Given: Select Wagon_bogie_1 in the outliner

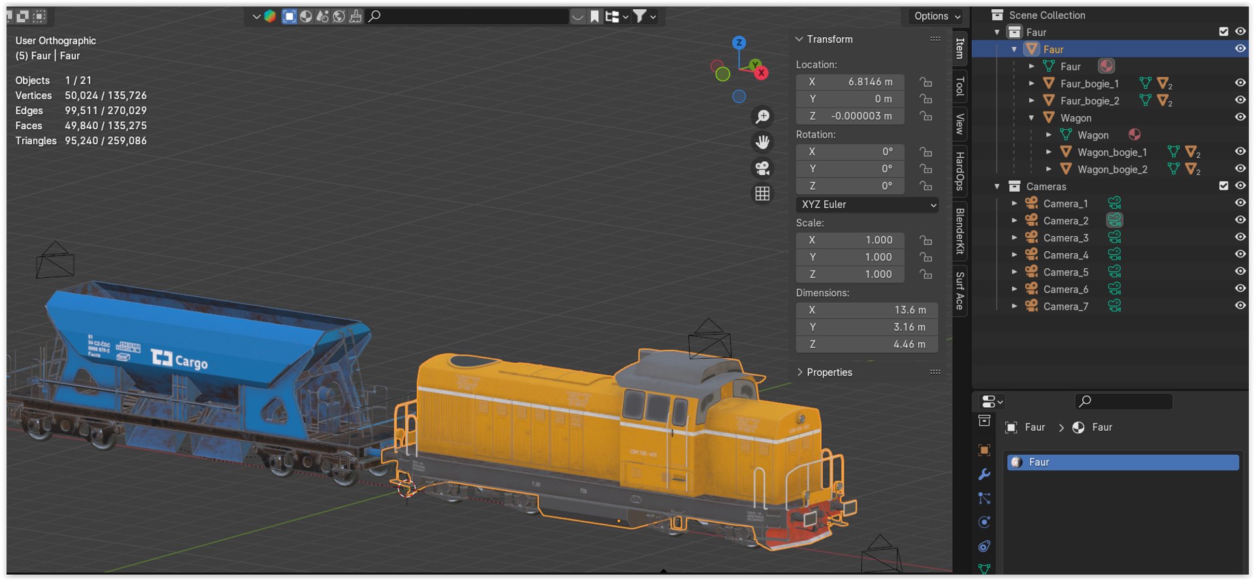Looking at the screenshot, I should [1112, 152].
